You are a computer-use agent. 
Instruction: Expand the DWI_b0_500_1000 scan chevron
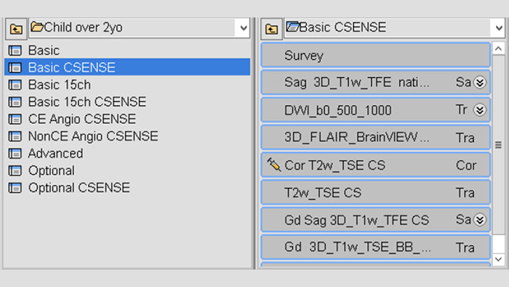480,110
